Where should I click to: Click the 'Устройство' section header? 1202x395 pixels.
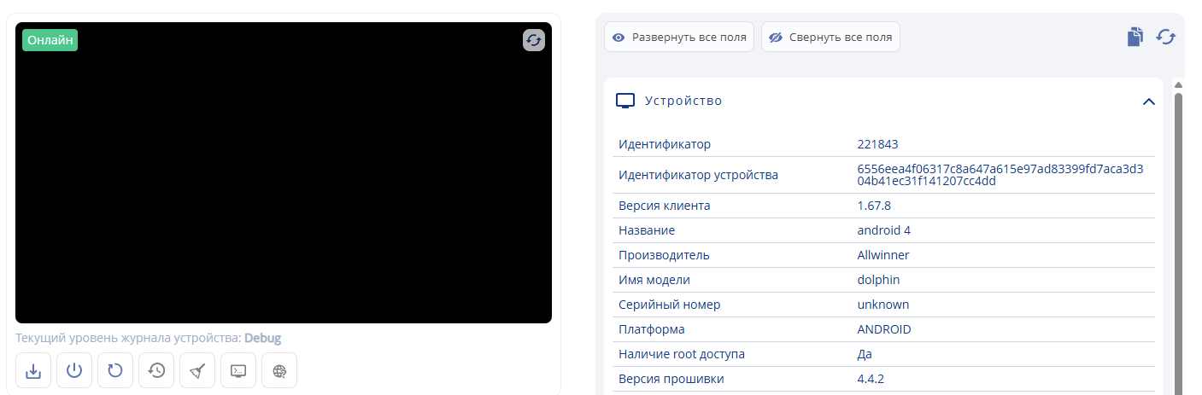click(683, 101)
